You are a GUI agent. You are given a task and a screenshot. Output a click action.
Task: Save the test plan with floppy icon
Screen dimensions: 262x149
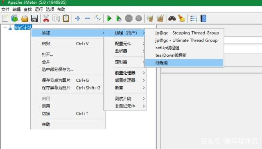click(x=34, y=18)
